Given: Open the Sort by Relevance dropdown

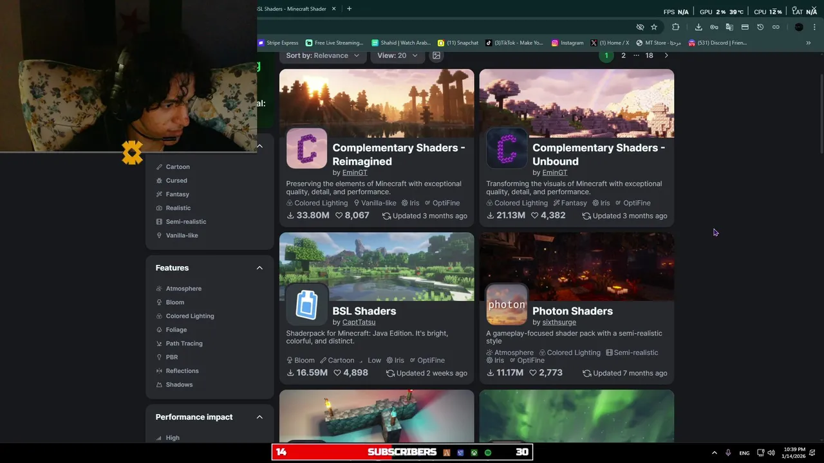Looking at the screenshot, I should [323, 55].
